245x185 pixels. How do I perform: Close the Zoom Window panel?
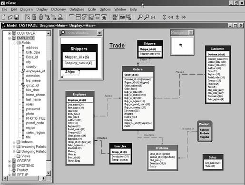click(99, 33)
